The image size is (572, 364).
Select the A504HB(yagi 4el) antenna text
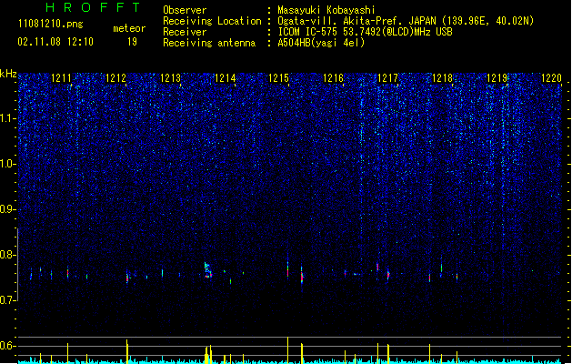[321, 43]
